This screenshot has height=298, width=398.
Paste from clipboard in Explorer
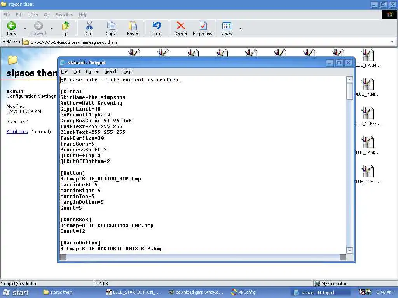point(133,28)
